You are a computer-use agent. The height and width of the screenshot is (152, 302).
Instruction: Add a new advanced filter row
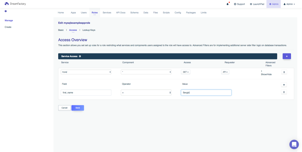point(284,85)
